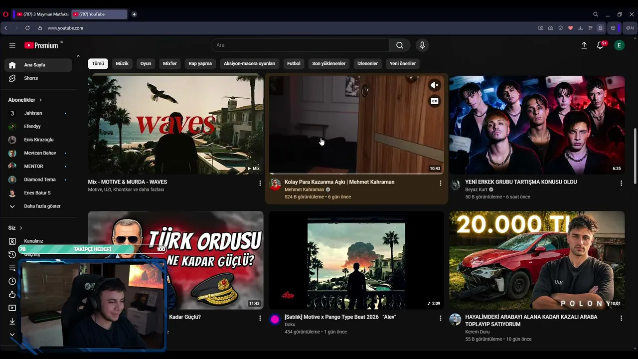638x359 pixels.
Task: Open Kerem Duru channel link
Action: (478, 332)
